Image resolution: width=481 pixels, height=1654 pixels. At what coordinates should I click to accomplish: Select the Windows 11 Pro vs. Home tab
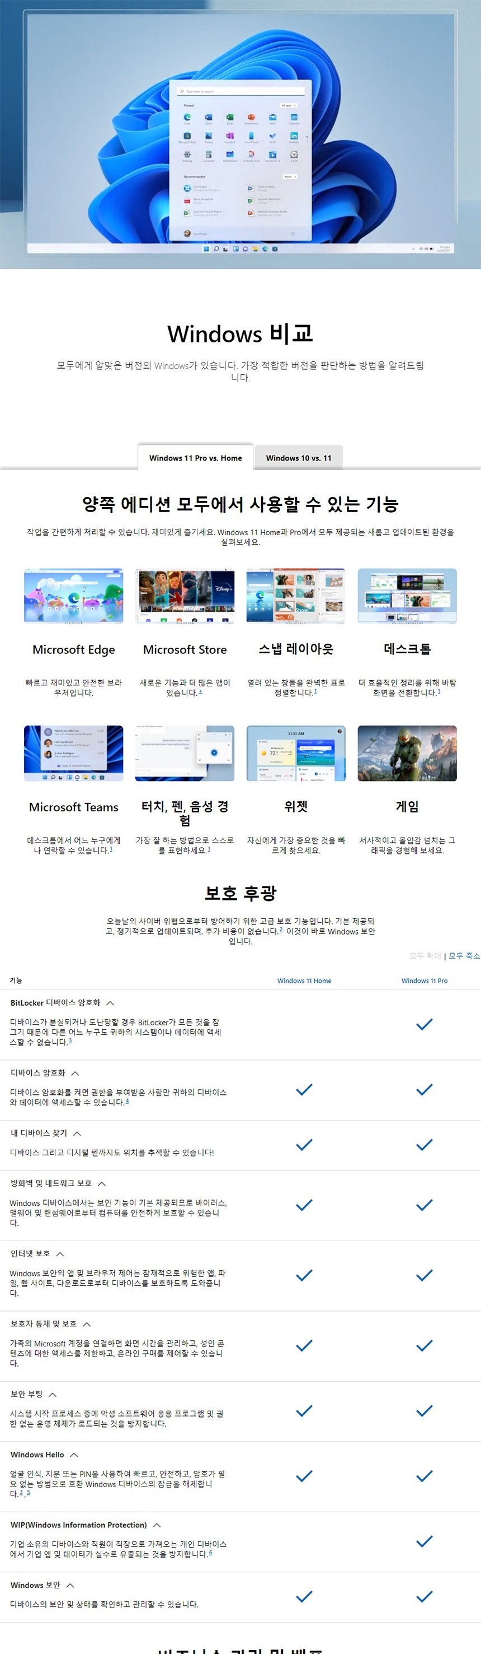[x=196, y=458]
